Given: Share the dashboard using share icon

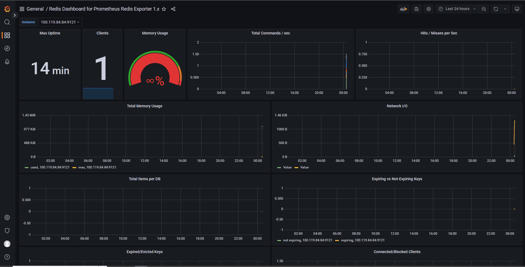Looking at the screenshot, I should pos(173,9).
